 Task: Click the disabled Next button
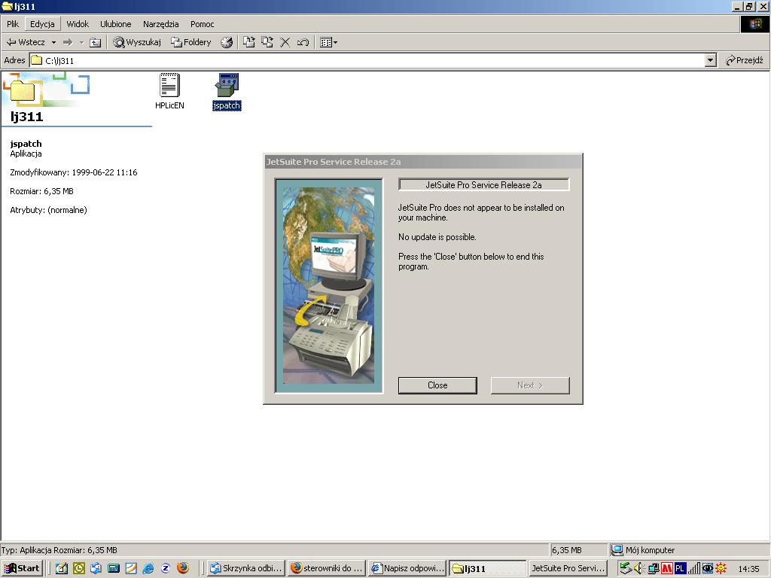(x=530, y=385)
